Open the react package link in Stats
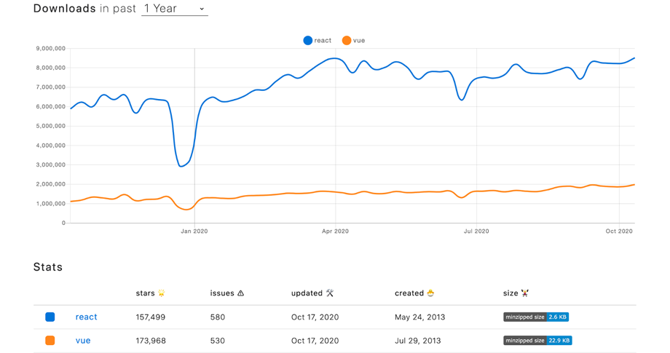The image size is (670, 353). point(86,317)
